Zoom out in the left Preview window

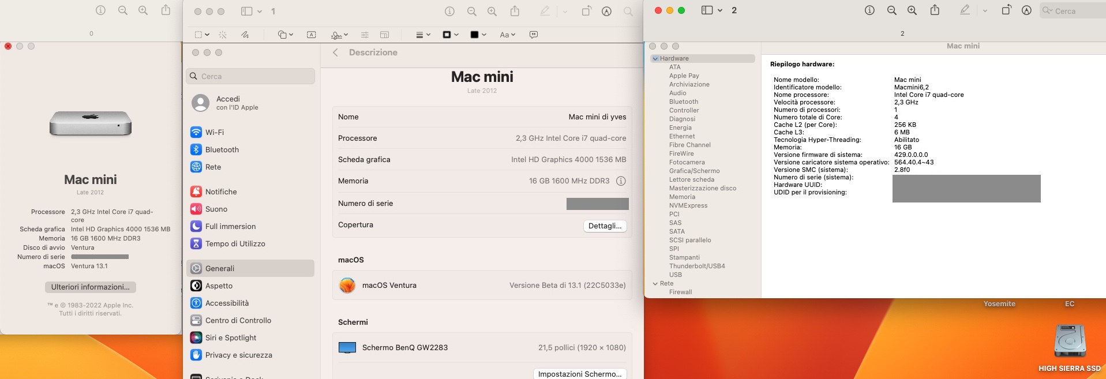(x=122, y=10)
